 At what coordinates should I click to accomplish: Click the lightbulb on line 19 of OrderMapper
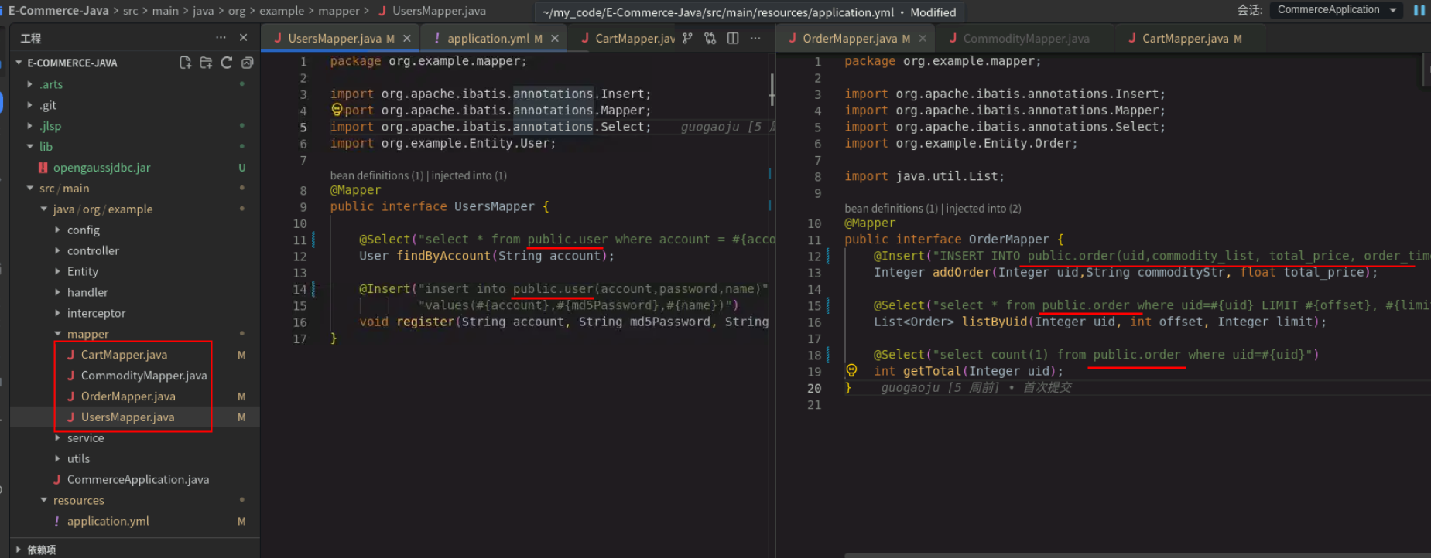pos(851,371)
